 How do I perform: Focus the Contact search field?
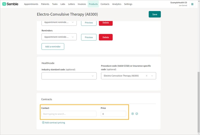click(x=69, y=114)
